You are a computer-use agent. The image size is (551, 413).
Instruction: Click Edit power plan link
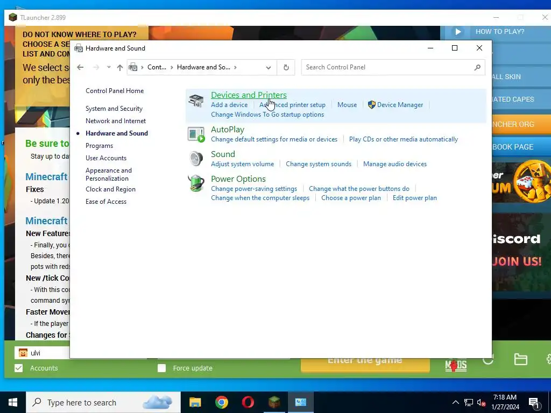point(415,198)
